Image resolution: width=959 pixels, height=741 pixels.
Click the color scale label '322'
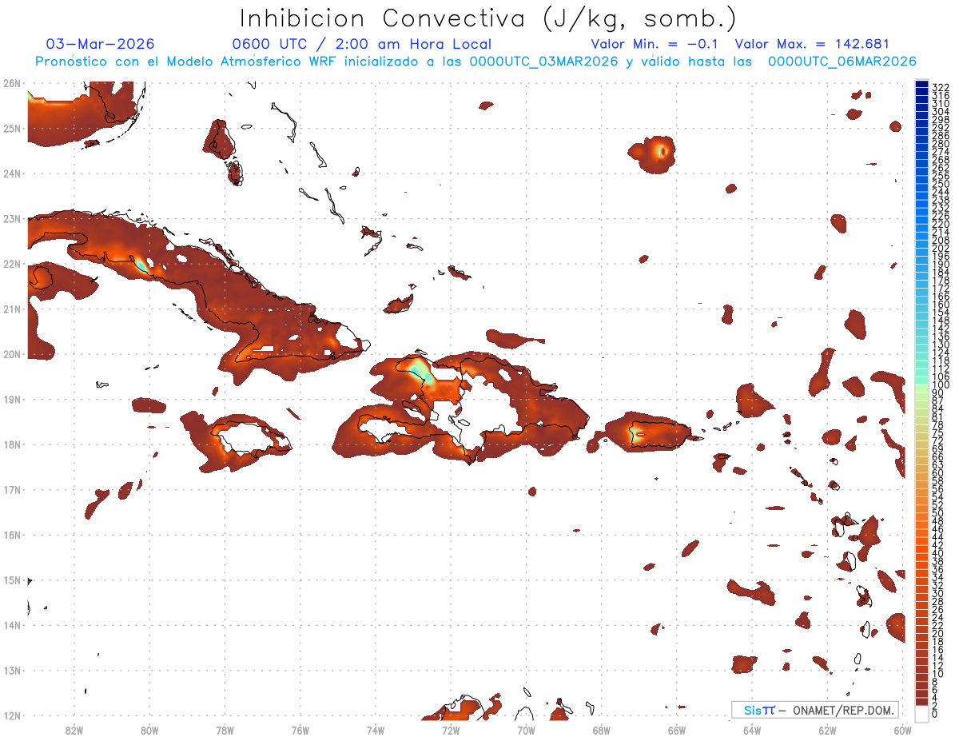point(941,87)
